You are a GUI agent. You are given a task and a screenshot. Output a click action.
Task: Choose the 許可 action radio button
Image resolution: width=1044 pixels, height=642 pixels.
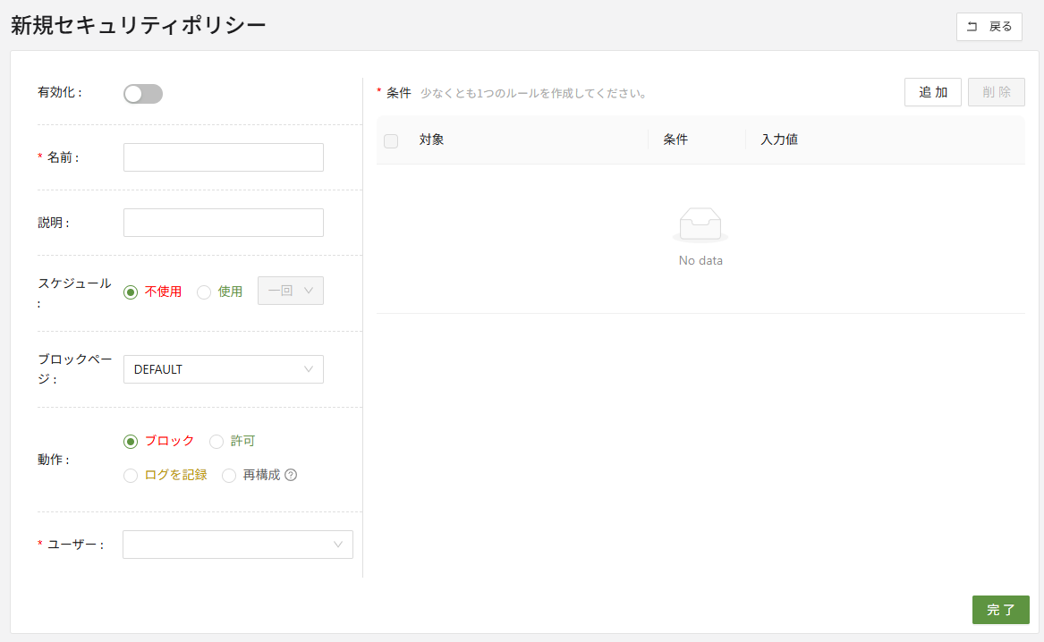(216, 441)
